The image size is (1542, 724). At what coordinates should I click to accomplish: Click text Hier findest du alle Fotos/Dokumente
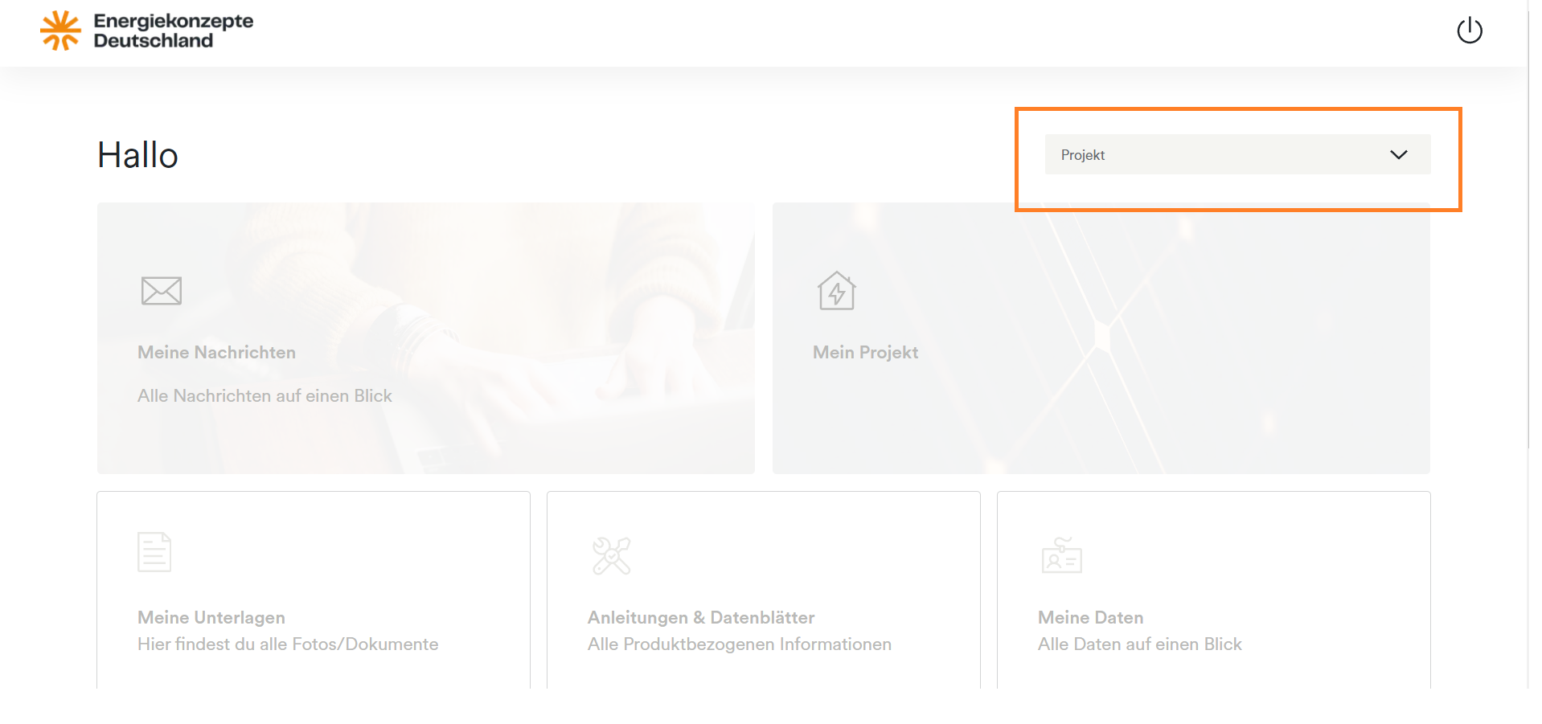tap(288, 644)
